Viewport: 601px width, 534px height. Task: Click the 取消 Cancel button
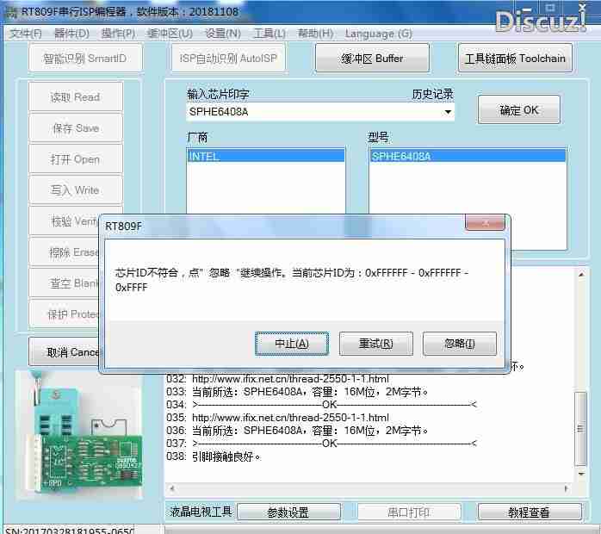tap(64, 351)
